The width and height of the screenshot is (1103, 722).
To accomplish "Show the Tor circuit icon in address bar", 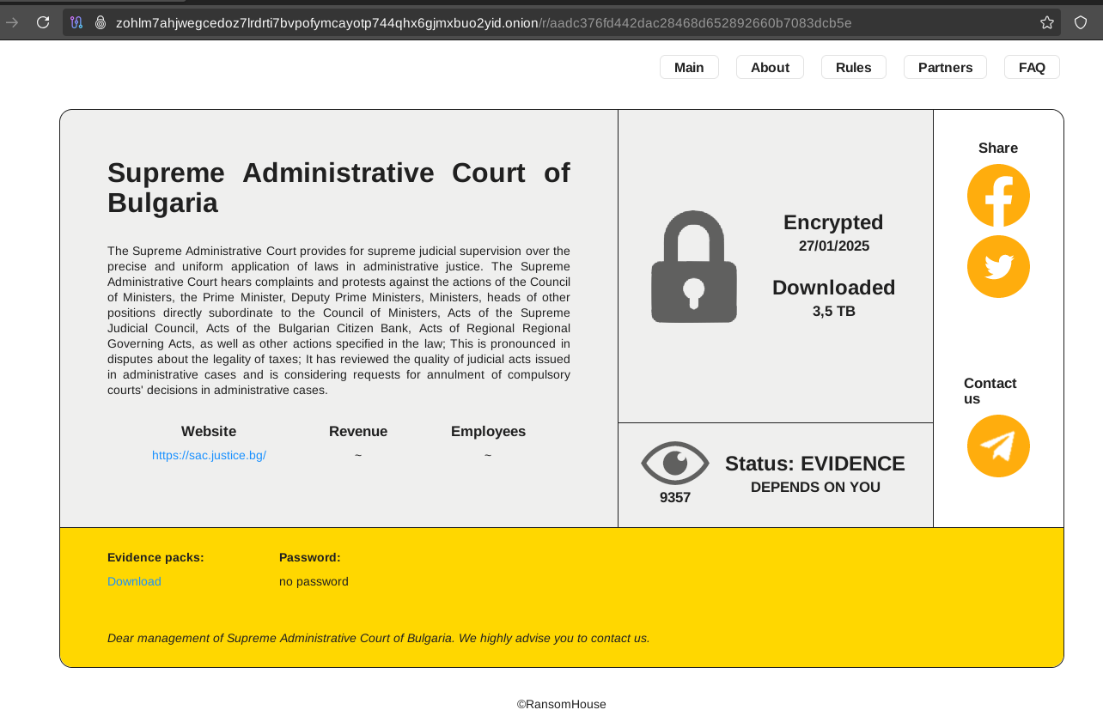I will [x=76, y=22].
